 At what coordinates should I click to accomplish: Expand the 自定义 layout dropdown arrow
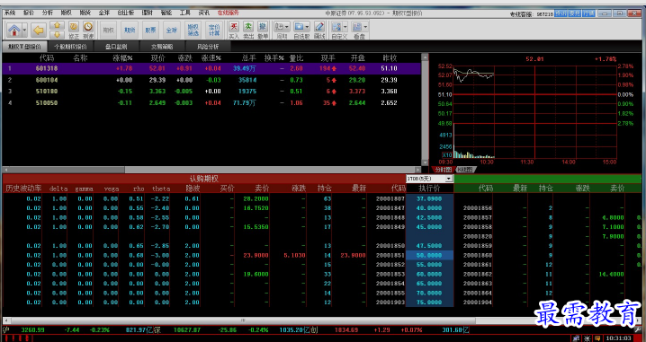point(345,27)
